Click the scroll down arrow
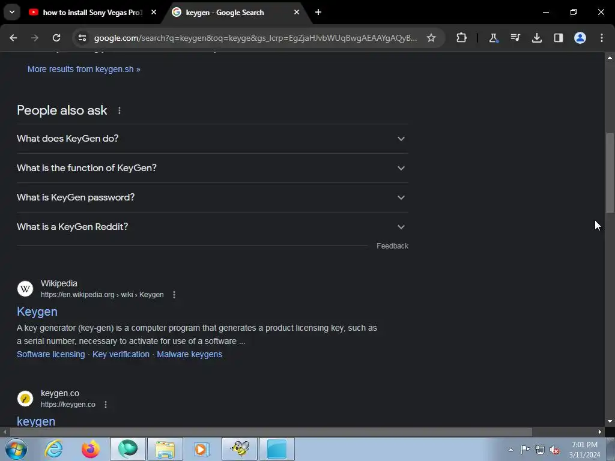 [610, 421]
